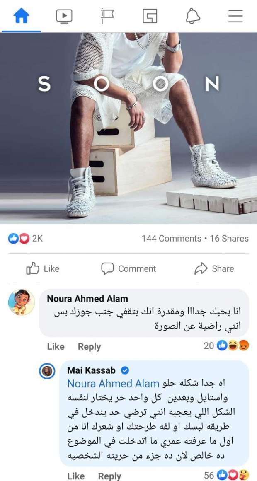The image size is (257, 481).
Task: Open the hamburger menu
Action: pos(235,16)
